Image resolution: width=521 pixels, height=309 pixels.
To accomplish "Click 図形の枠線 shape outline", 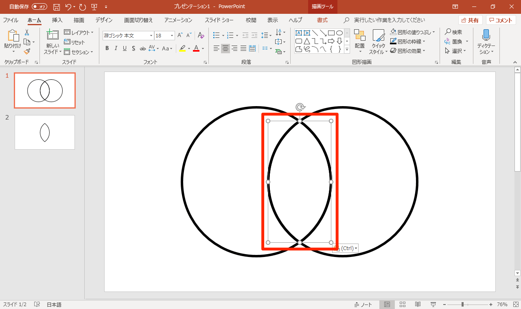I will pos(407,41).
